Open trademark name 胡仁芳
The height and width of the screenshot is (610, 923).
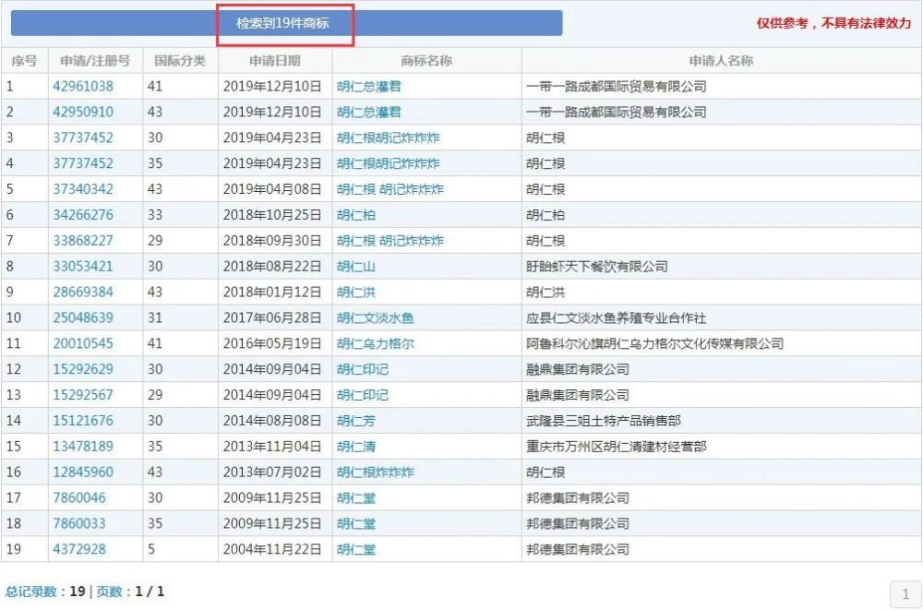pyautogui.click(x=356, y=421)
